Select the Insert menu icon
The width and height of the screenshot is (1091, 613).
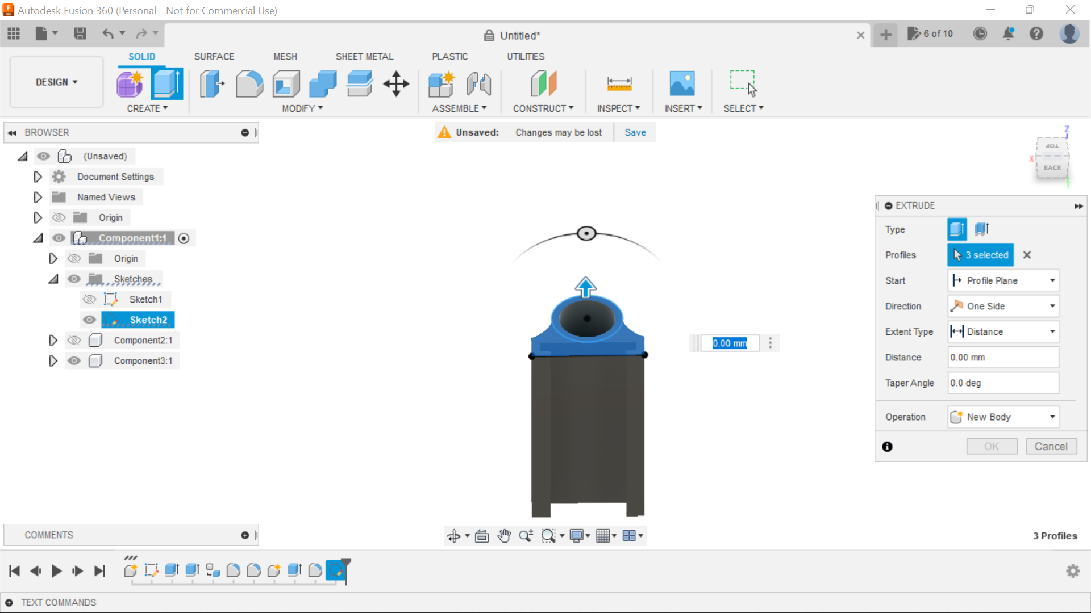tap(682, 82)
